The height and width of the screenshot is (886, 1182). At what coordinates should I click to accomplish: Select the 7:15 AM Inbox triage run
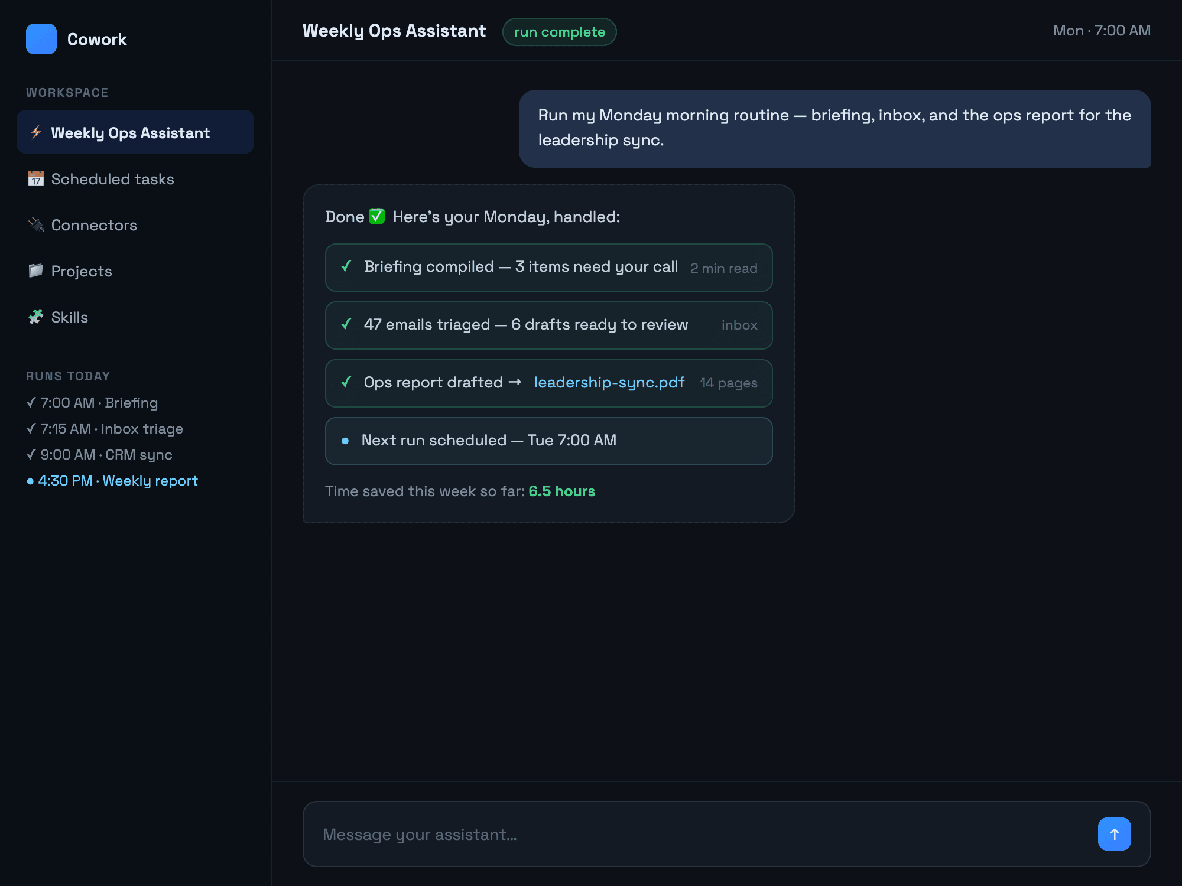click(105, 429)
